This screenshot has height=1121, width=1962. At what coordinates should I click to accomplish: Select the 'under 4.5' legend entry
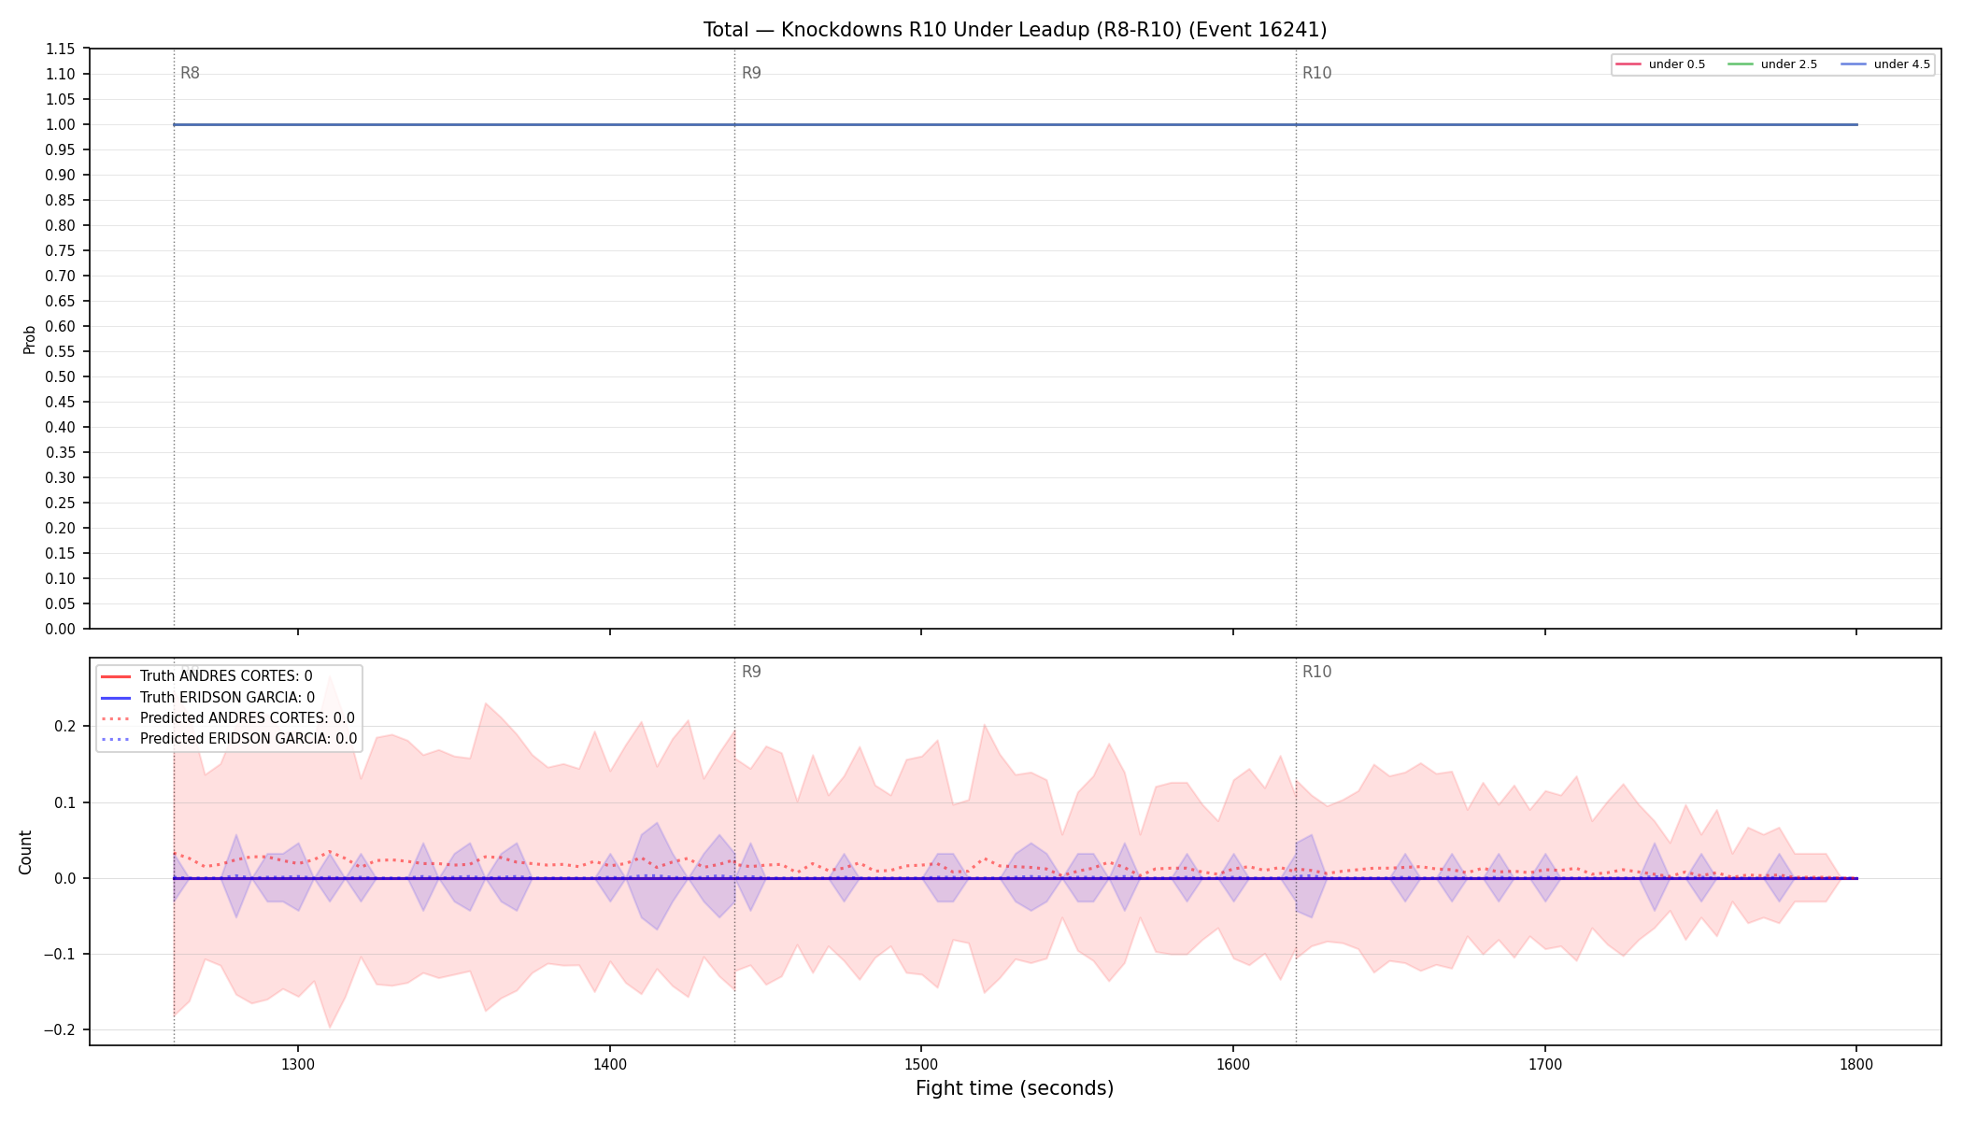coord(1885,64)
